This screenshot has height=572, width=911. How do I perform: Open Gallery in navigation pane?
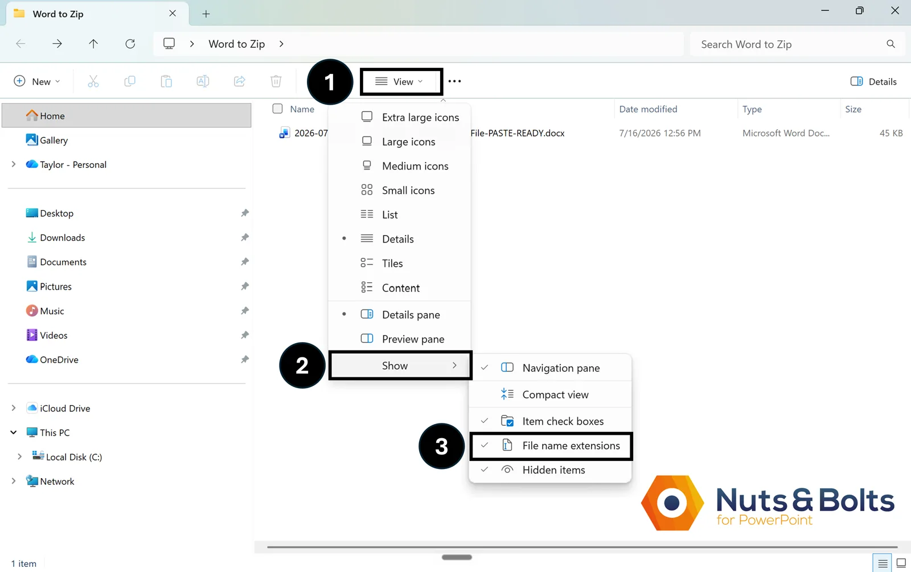pos(126,140)
